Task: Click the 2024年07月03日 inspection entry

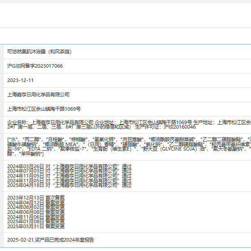Action: (x=69, y=171)
